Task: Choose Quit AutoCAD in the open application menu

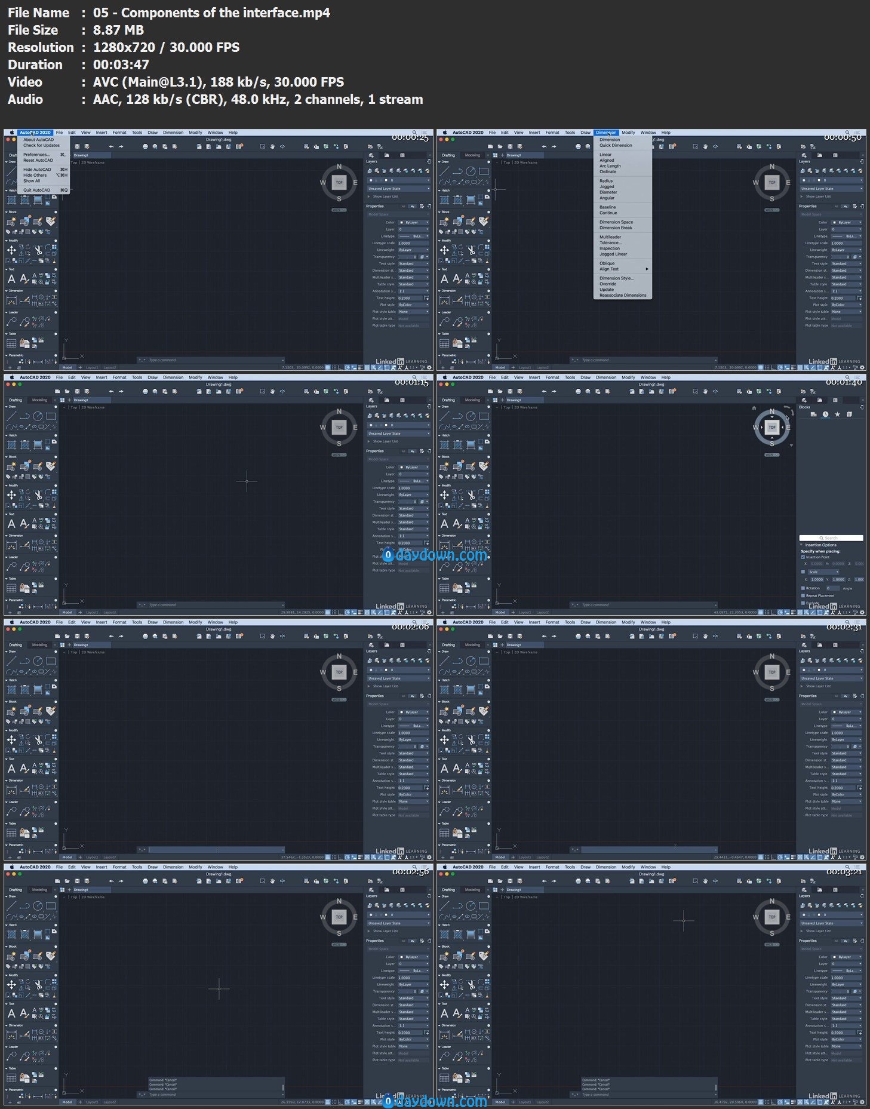Action: click(36, 190)
